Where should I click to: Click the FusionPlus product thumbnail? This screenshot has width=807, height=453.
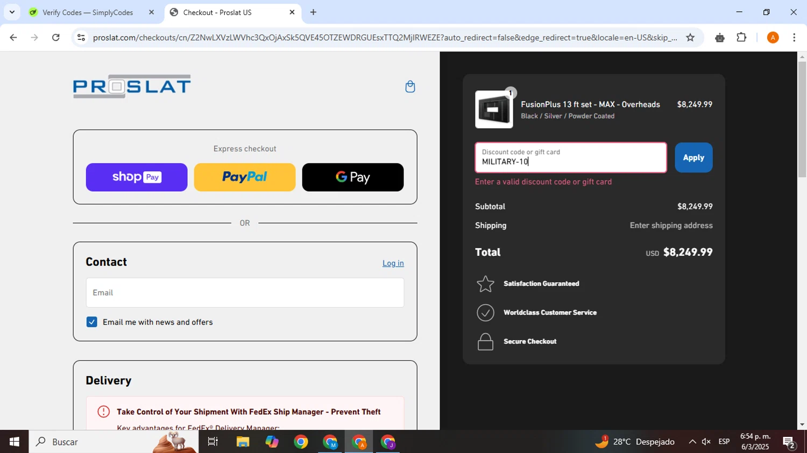[x=494, y=110]
